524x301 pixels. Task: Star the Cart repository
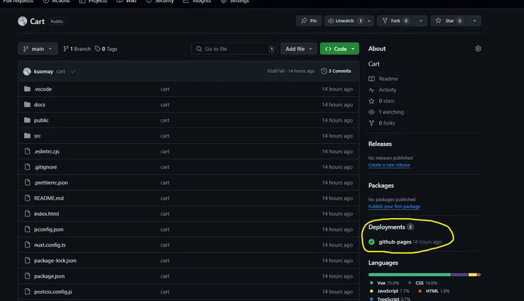[x=450, y=21]
